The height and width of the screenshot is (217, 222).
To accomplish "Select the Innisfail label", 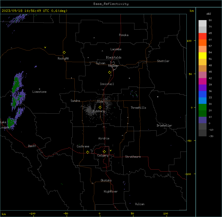I will pos(107,84).
